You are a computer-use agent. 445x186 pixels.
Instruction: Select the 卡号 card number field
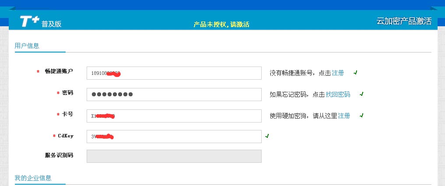point(174,116)
